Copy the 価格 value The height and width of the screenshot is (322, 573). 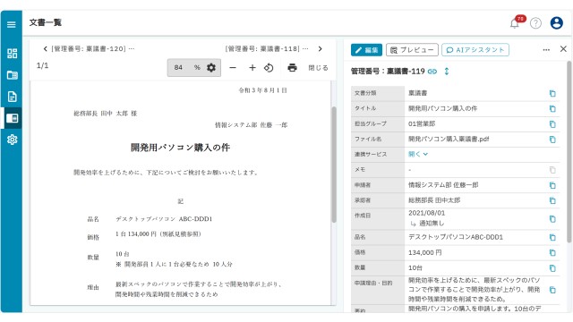click(x=552, y=253)
